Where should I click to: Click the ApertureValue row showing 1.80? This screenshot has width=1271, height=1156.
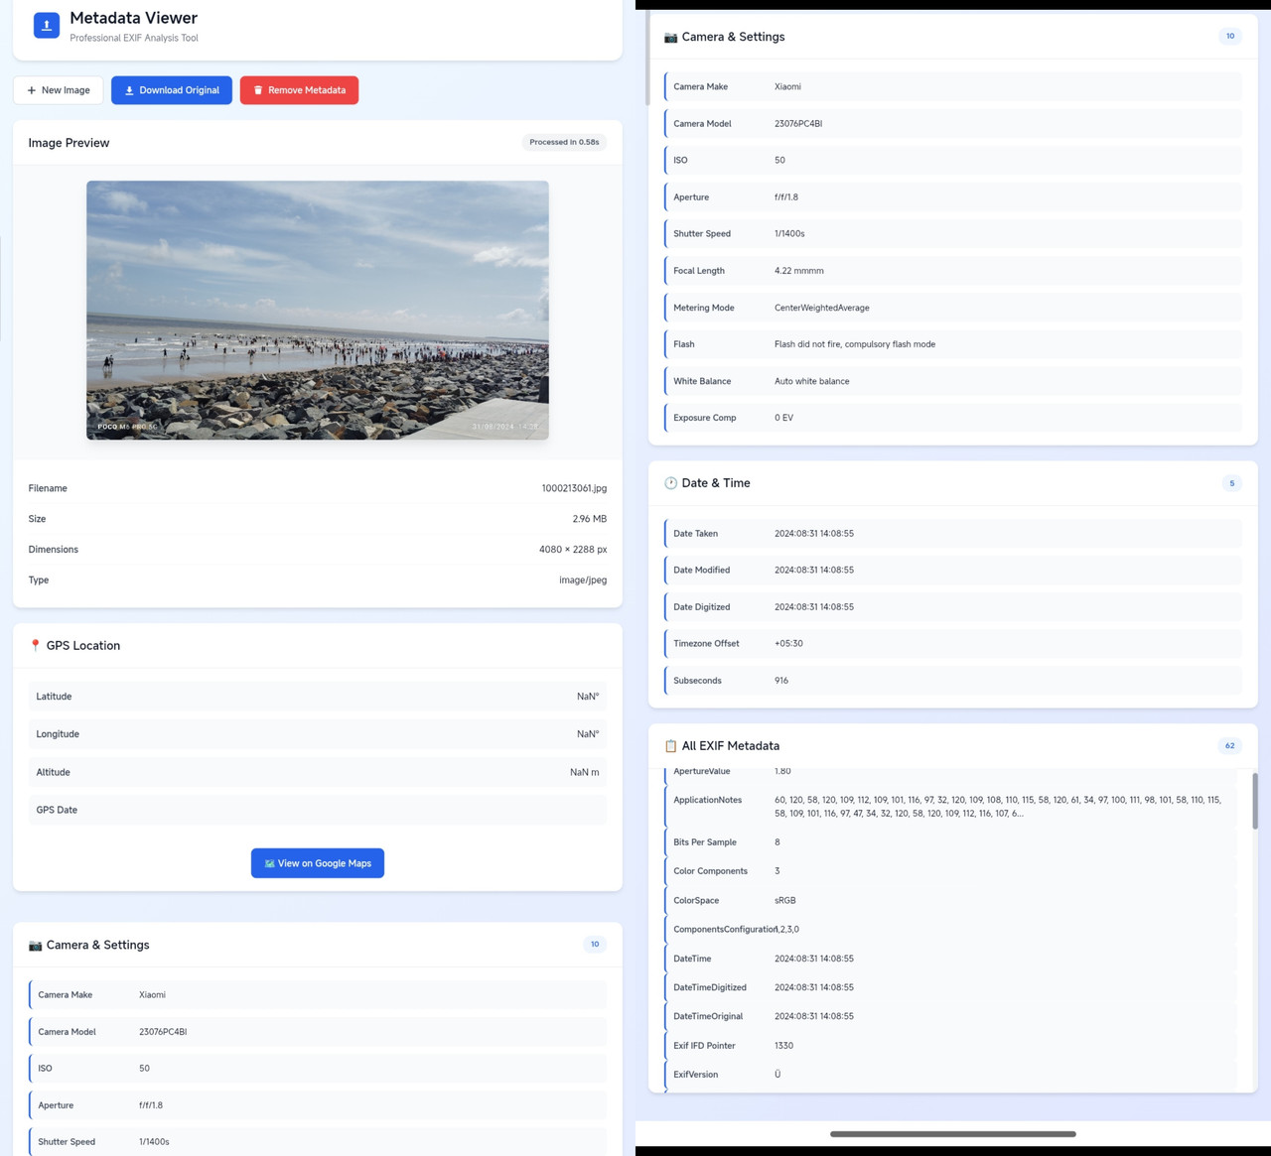pos(950,772)
